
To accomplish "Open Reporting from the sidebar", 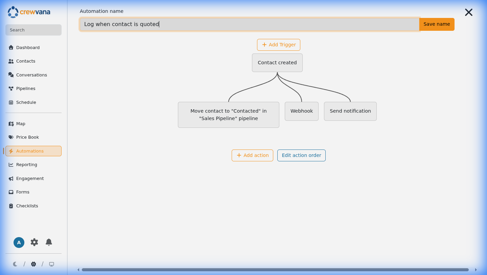I will tap(27, 164).
